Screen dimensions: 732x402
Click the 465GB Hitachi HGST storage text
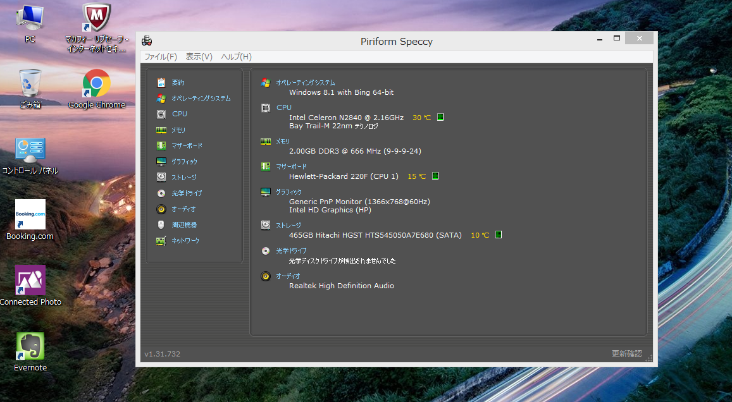click(x=375, y=235)
